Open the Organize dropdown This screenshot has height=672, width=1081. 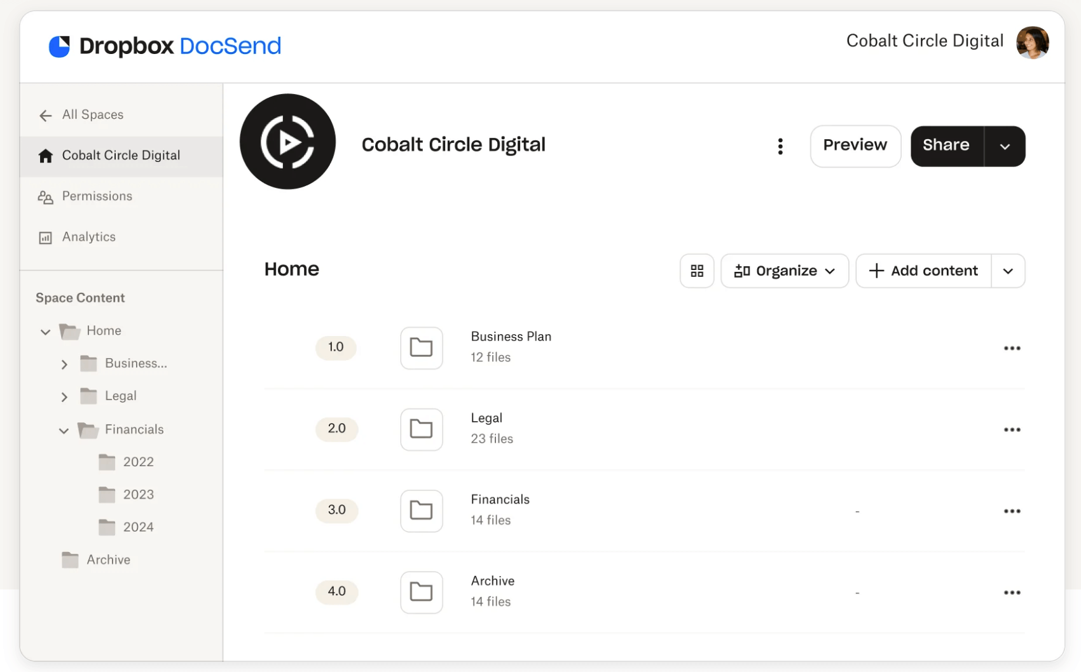pos(784,271)
